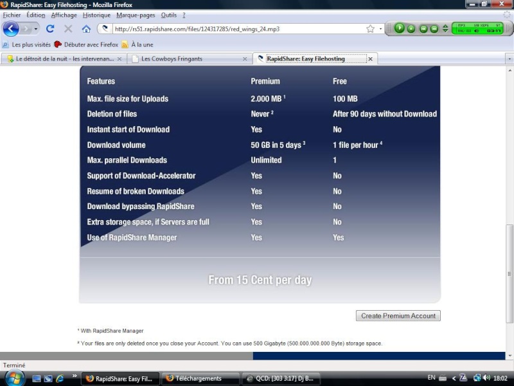Close the Les Cowboys Fringants tab

(x=245, y=59)
